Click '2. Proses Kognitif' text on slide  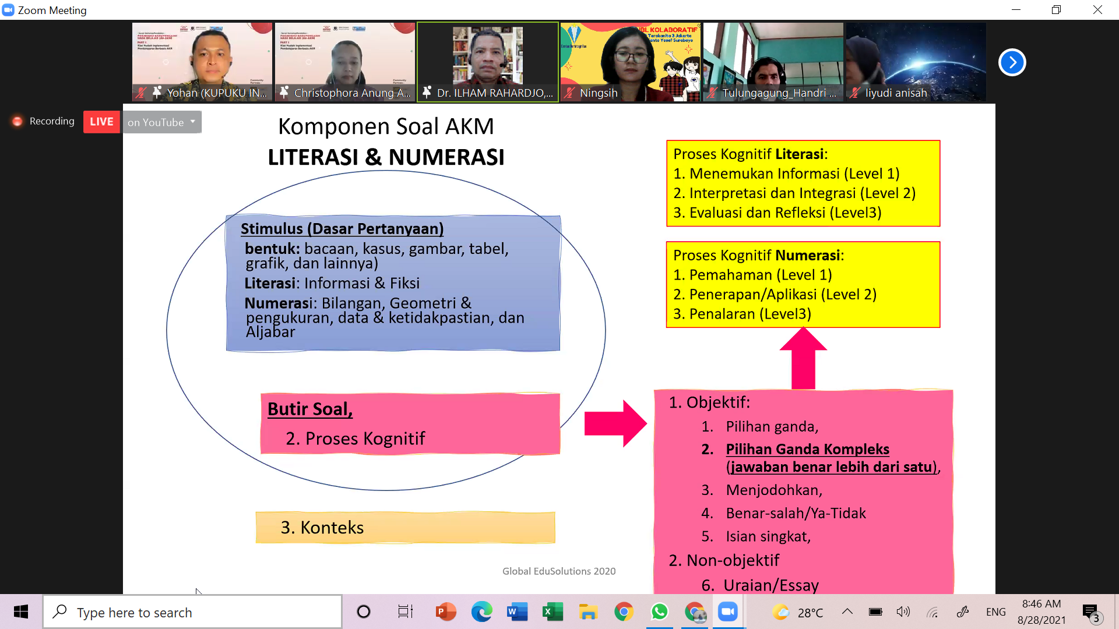tap(356, 439)
